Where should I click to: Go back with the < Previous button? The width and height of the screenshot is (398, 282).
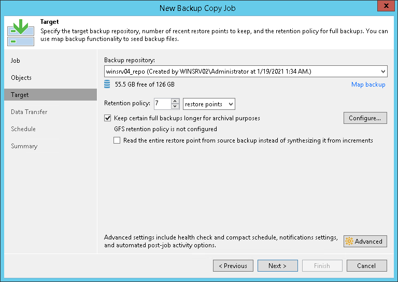[x=233, y=266]
